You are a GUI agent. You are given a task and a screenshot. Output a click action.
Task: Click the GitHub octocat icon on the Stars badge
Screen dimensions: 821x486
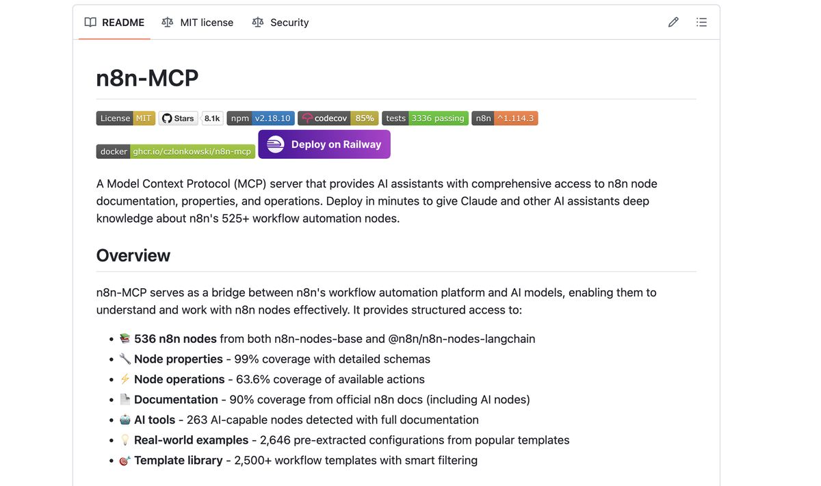click(165, 118)
